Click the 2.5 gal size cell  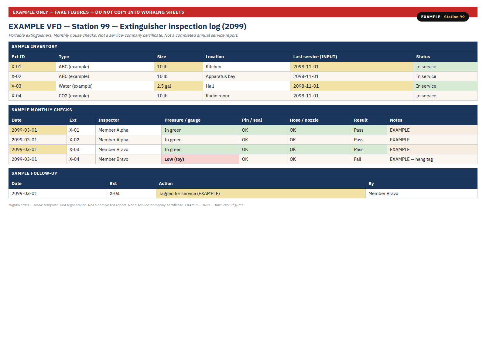click(x=179, y=86)
